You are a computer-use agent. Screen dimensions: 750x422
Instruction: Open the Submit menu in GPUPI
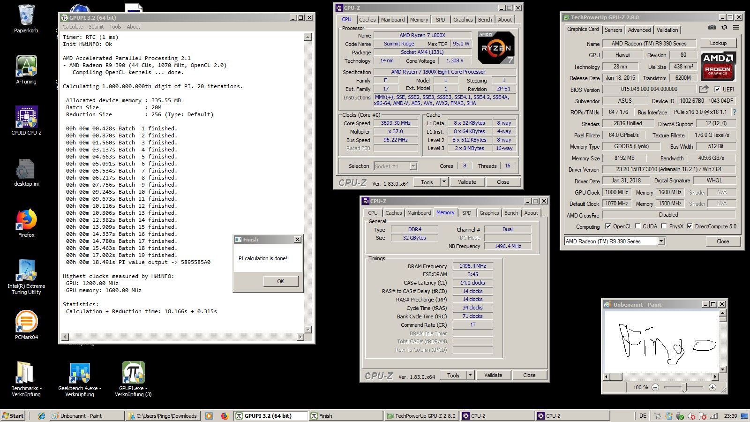96,27
